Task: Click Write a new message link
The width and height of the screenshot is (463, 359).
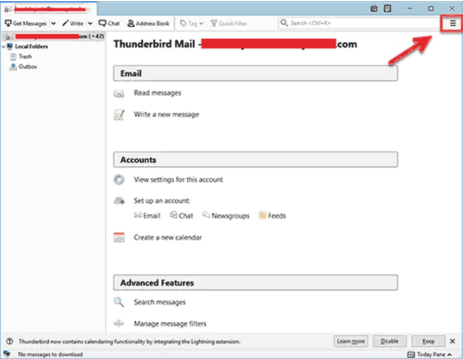Action: pyautogui.click(x=166, y=114)
